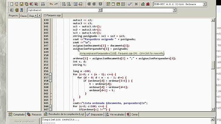Click the Compile and Run icon
221x124 pixels.
pyautogui.click(x=118, y=4)
